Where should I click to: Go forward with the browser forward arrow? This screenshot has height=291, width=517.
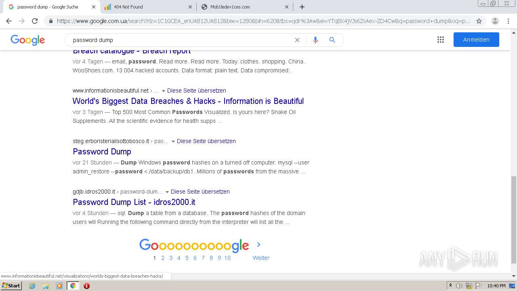(22, 21)
